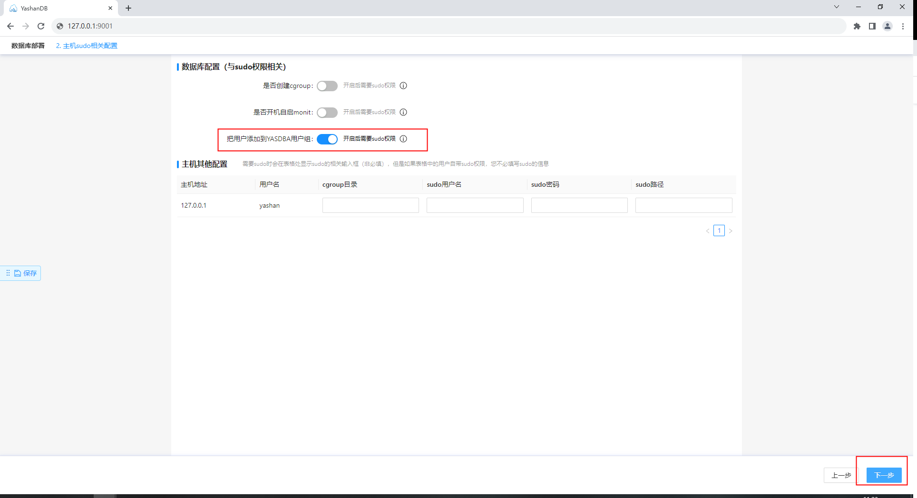
Task: Toggle the 是否创建cgroup switch
Action: click(327, 86)
